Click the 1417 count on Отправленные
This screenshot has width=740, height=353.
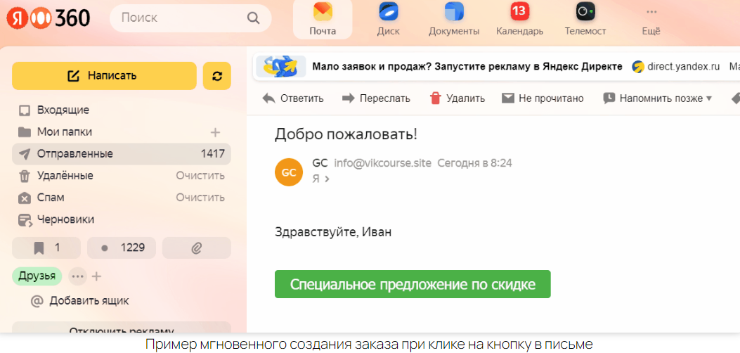213,154
